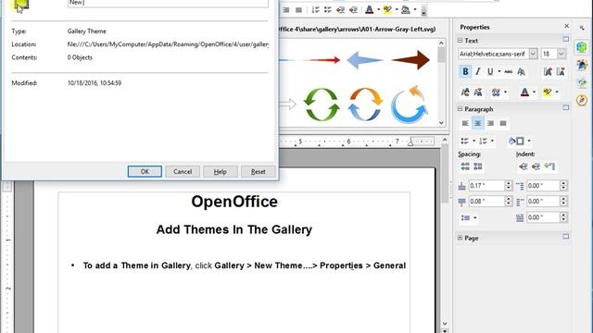
Task: Align paragraph right in sidebar
Action: tap(490, 123)
